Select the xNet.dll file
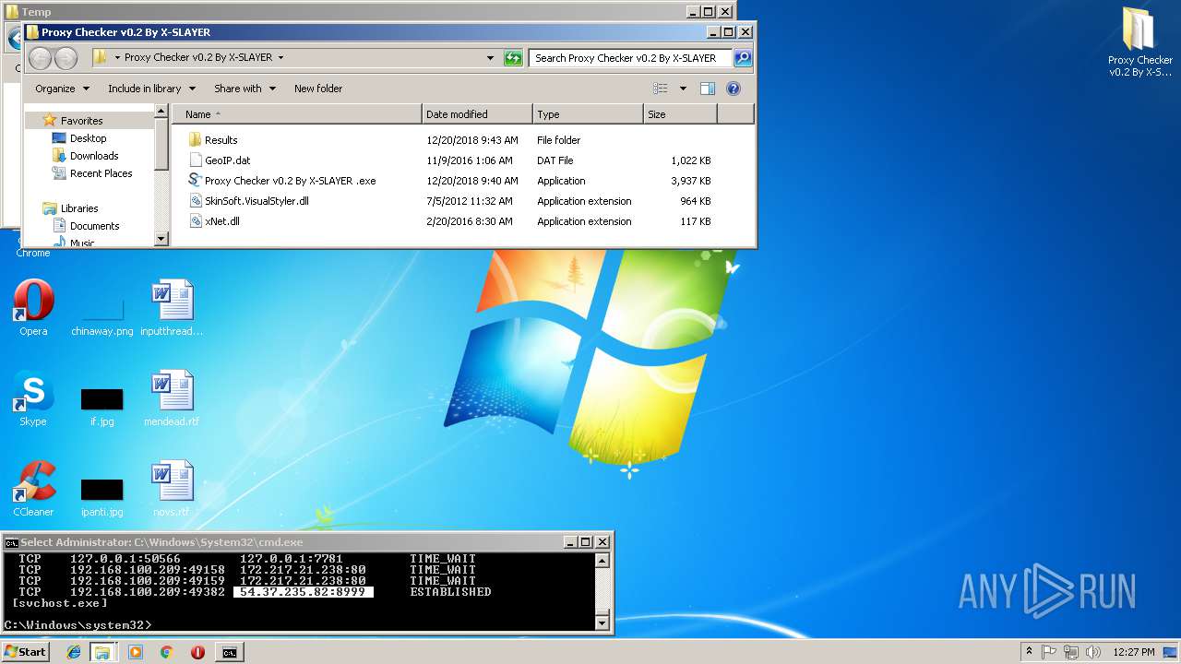 (x=221, y=221)
